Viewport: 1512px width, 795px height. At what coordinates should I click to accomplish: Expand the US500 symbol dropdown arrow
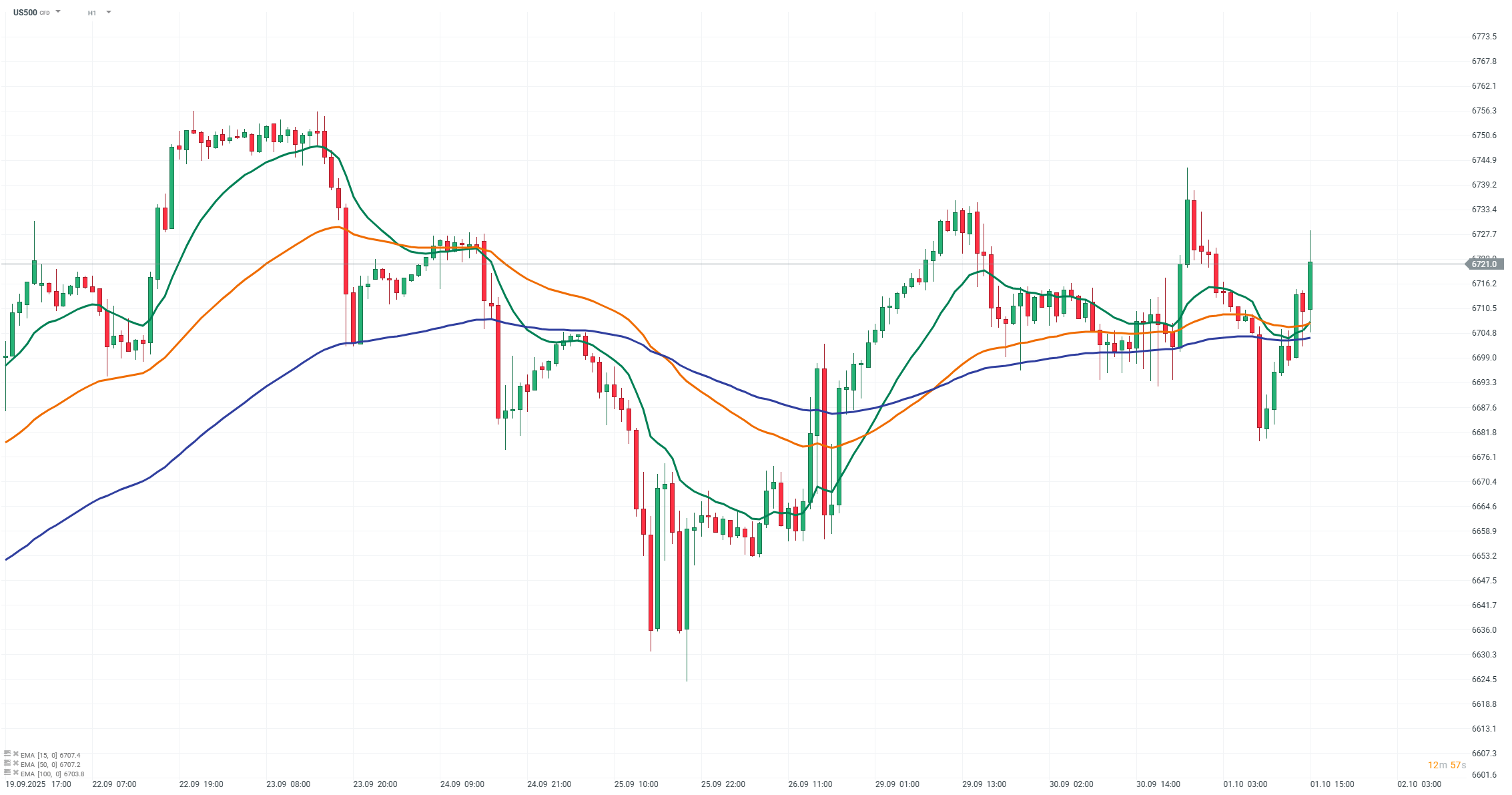point(59,12)
